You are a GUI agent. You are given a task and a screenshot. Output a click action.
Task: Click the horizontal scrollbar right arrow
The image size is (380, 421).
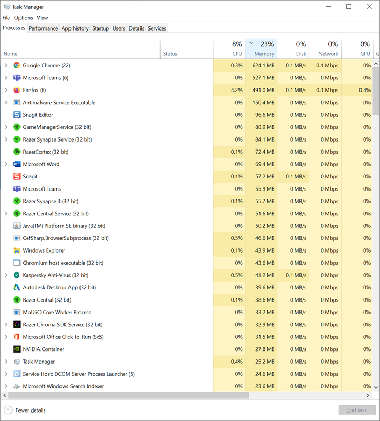(x=368, y=395)
